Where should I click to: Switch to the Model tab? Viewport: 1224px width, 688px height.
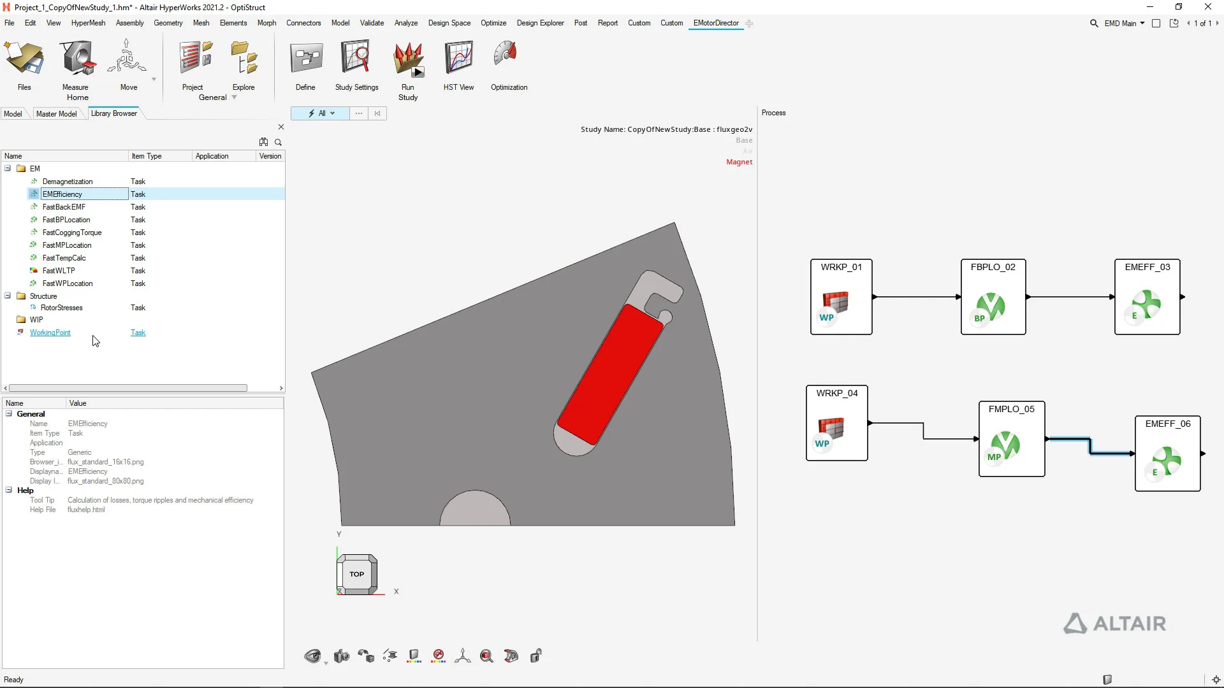(x=13, y=114)
